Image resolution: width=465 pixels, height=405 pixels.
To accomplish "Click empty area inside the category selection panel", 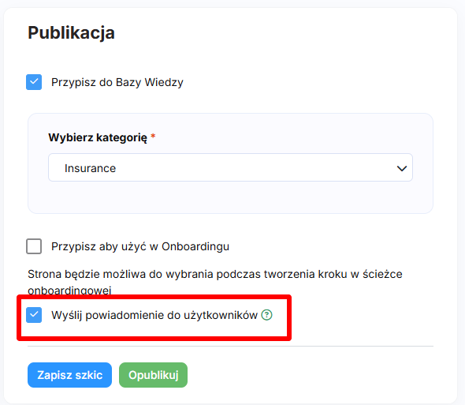I will pyautogui.click(x=230, y=197).
